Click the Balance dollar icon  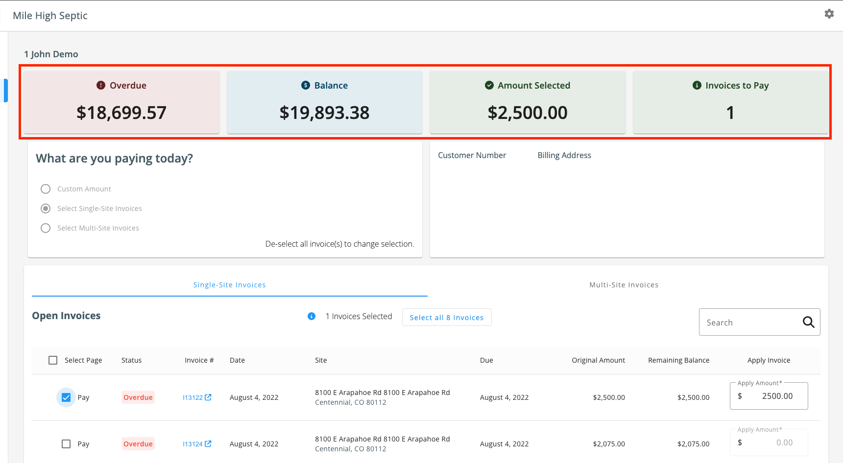306,85
